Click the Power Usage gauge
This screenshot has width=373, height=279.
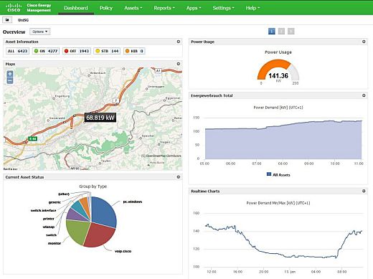[278, 70]
